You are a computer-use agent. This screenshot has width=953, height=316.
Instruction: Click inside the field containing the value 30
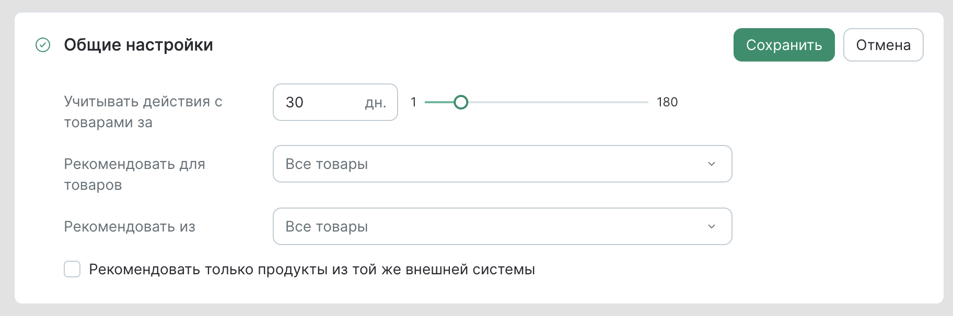(x=324, y=102)
